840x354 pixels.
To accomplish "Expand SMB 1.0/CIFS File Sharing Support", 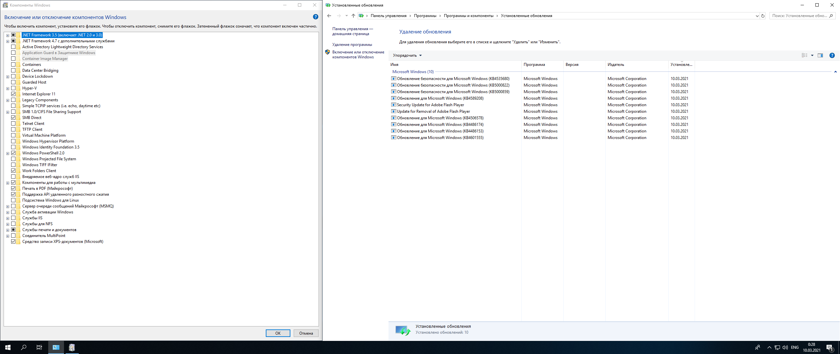I will point(8,112).
